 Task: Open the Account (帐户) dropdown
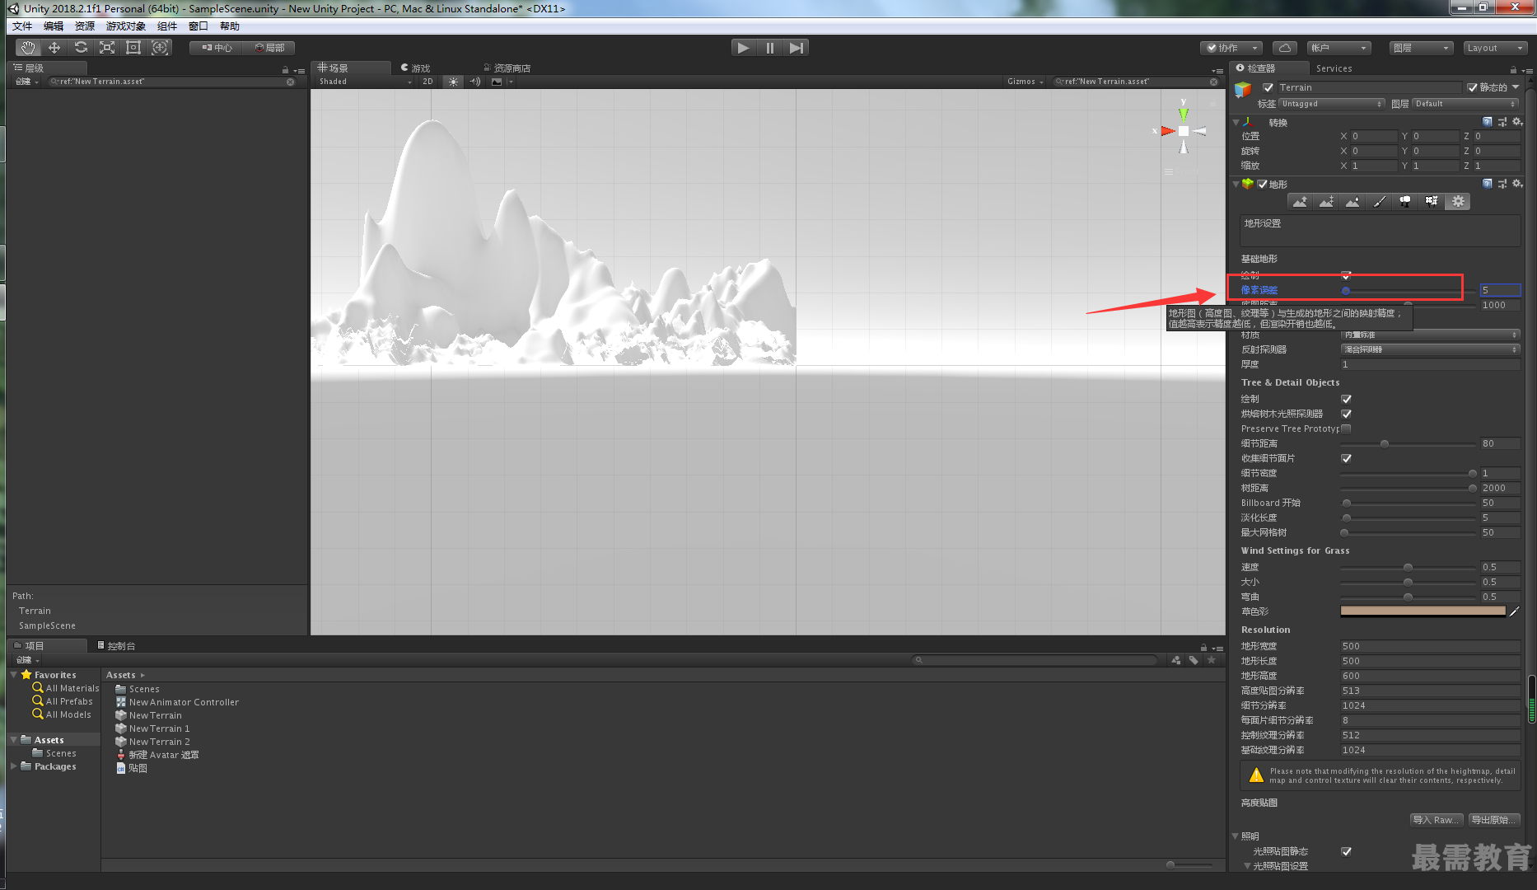point(1338,48)
